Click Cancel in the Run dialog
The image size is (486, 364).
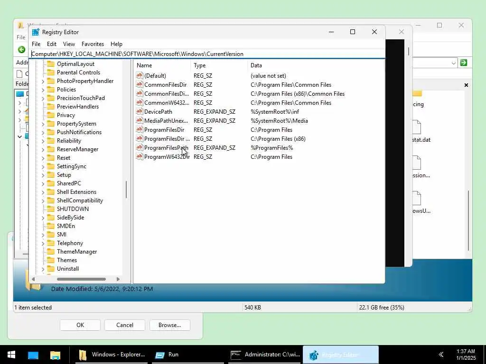coord(125,325)
